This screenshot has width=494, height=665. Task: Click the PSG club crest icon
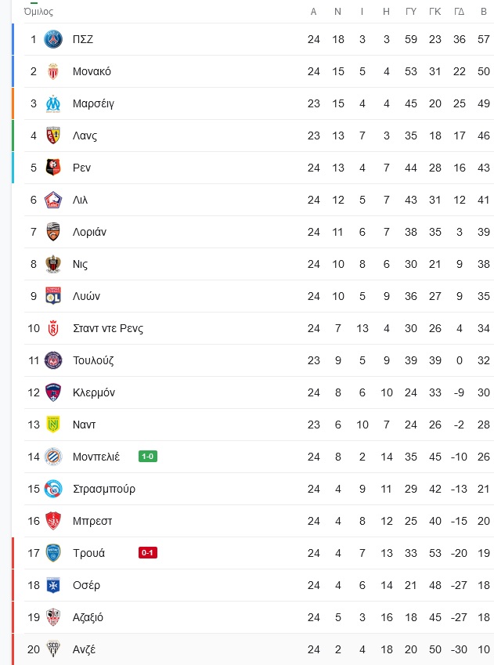53,39
